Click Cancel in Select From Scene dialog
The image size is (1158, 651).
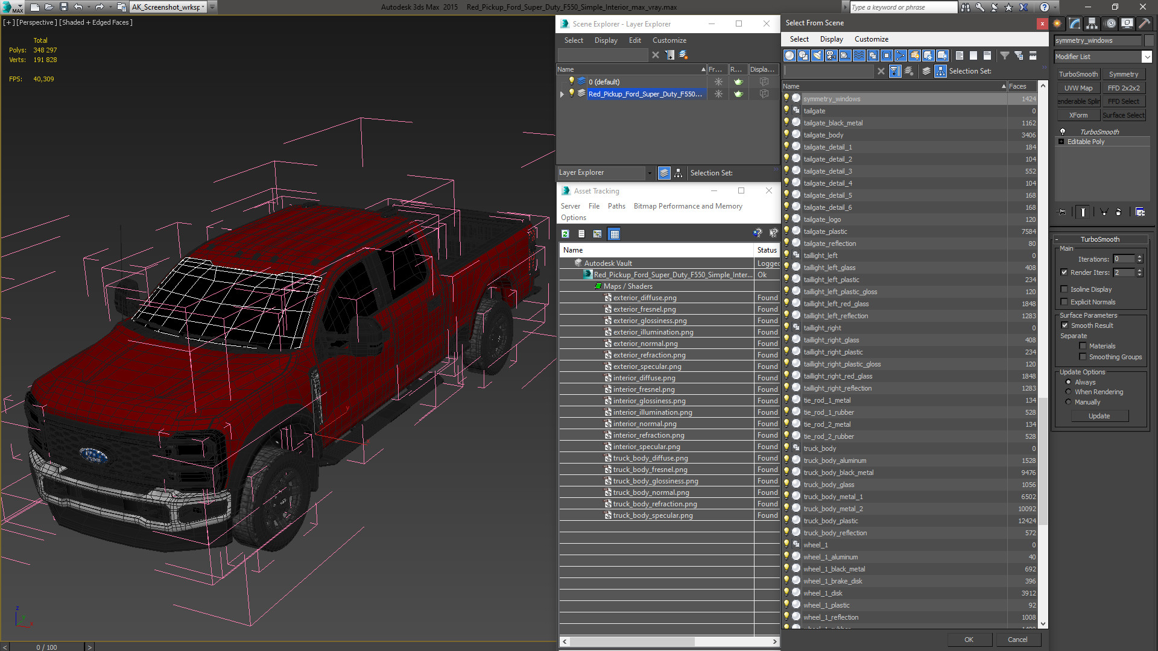pos(1017,640)
